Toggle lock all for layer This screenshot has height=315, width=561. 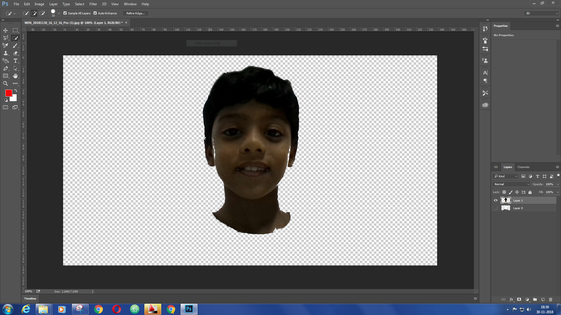click(x=530, y=192)
